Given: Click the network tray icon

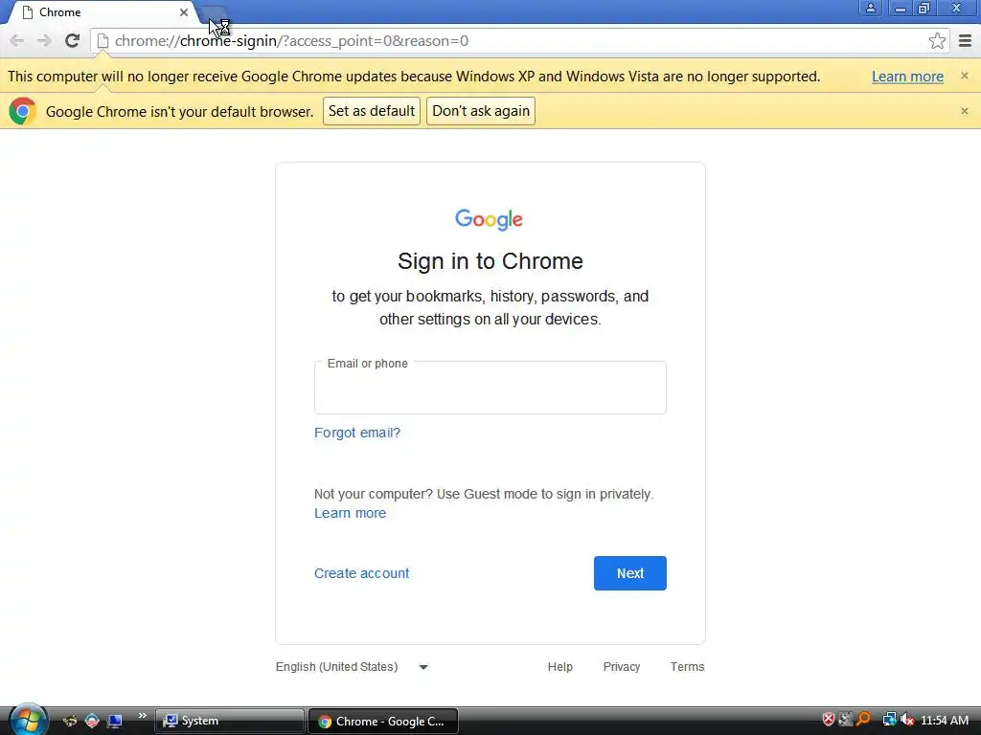Looking at the screenshot, I should [889, 720].
